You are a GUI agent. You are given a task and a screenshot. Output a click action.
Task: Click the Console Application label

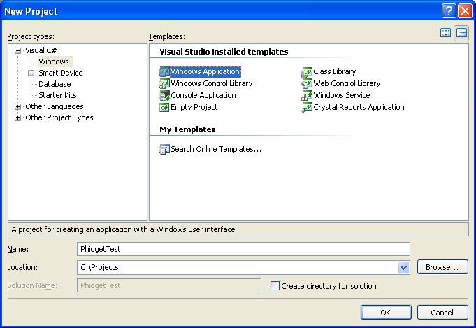(203, 95)
